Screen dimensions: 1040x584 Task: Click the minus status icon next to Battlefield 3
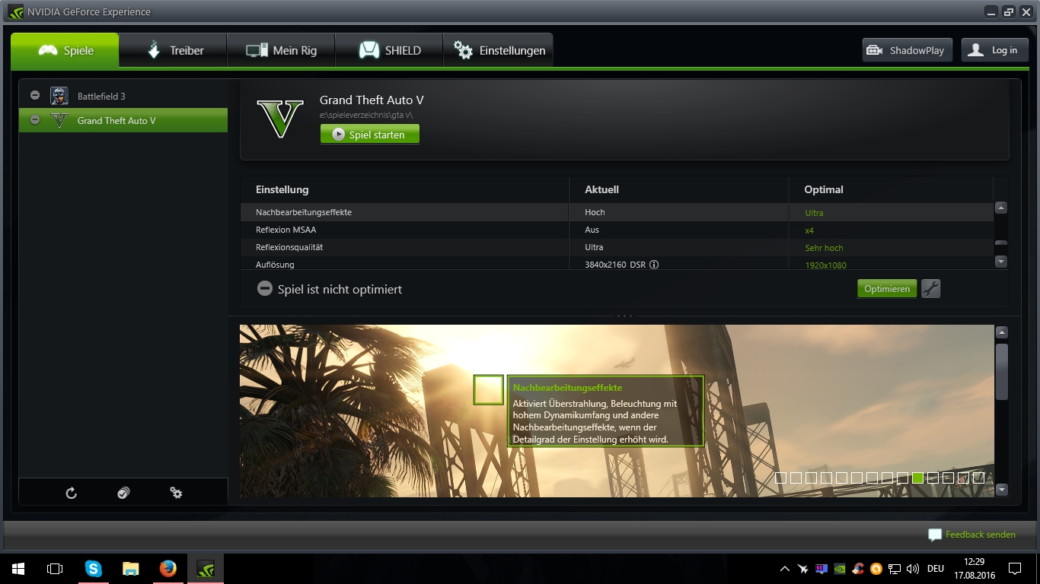35,95
